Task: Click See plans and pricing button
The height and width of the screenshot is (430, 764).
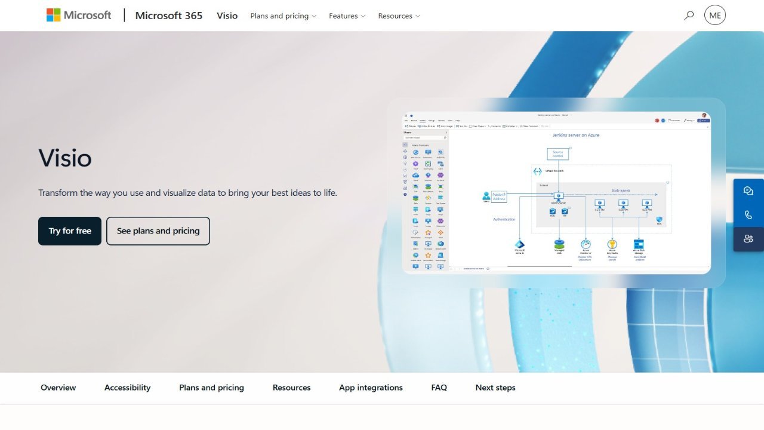Action: (x=158, y=231)
